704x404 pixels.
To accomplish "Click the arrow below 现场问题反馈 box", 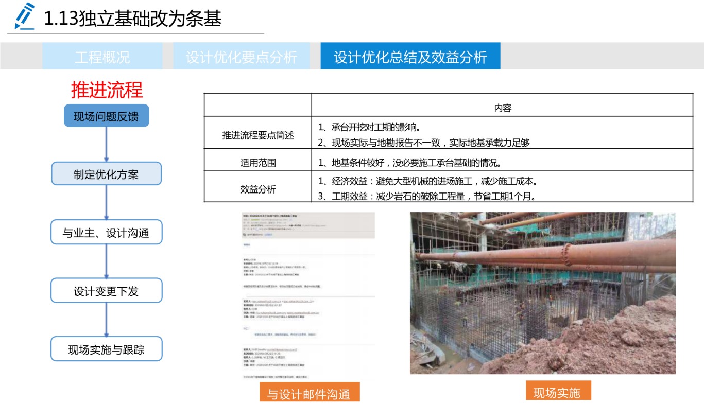I will coord(106,144).
